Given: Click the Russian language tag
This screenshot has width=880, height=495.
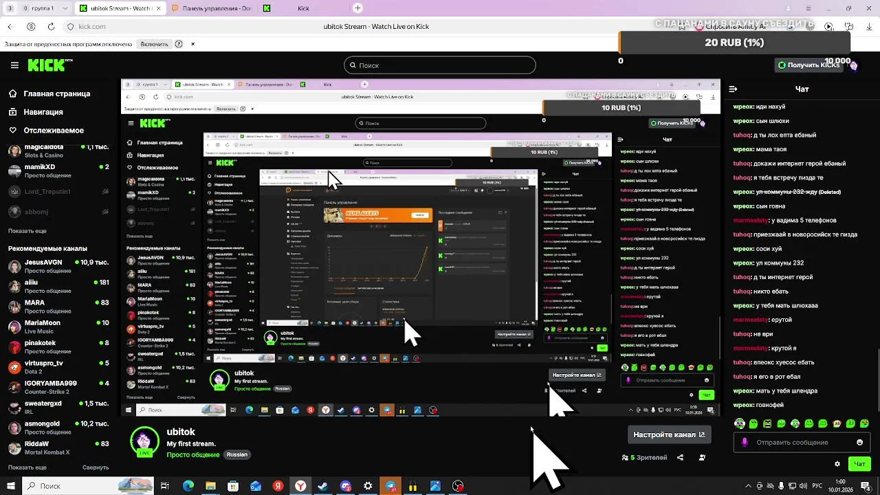Looking at the screenshot, I should point(236,454).
